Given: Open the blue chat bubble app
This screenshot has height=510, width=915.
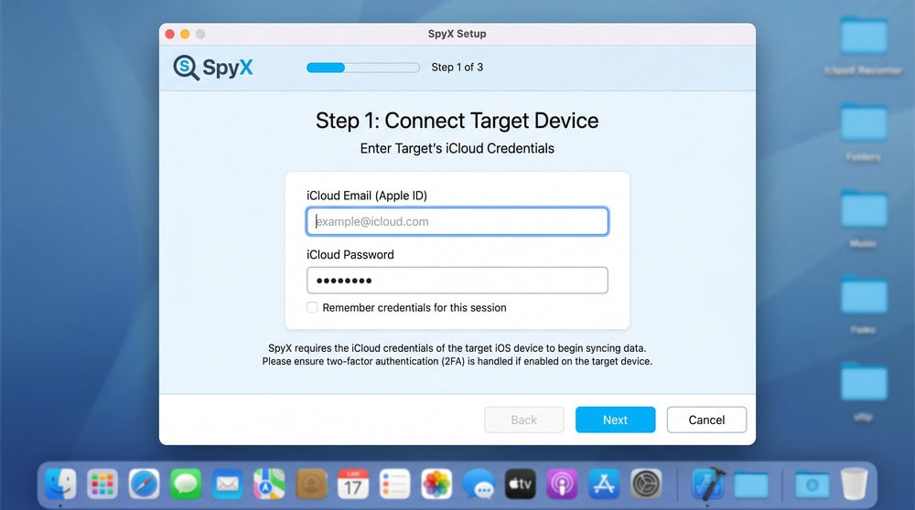Looking at the screenshot, I should tap(478, 483).
